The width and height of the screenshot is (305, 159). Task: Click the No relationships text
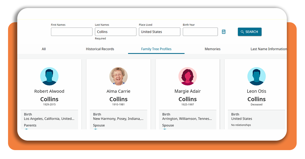click(x=241, y=125)
